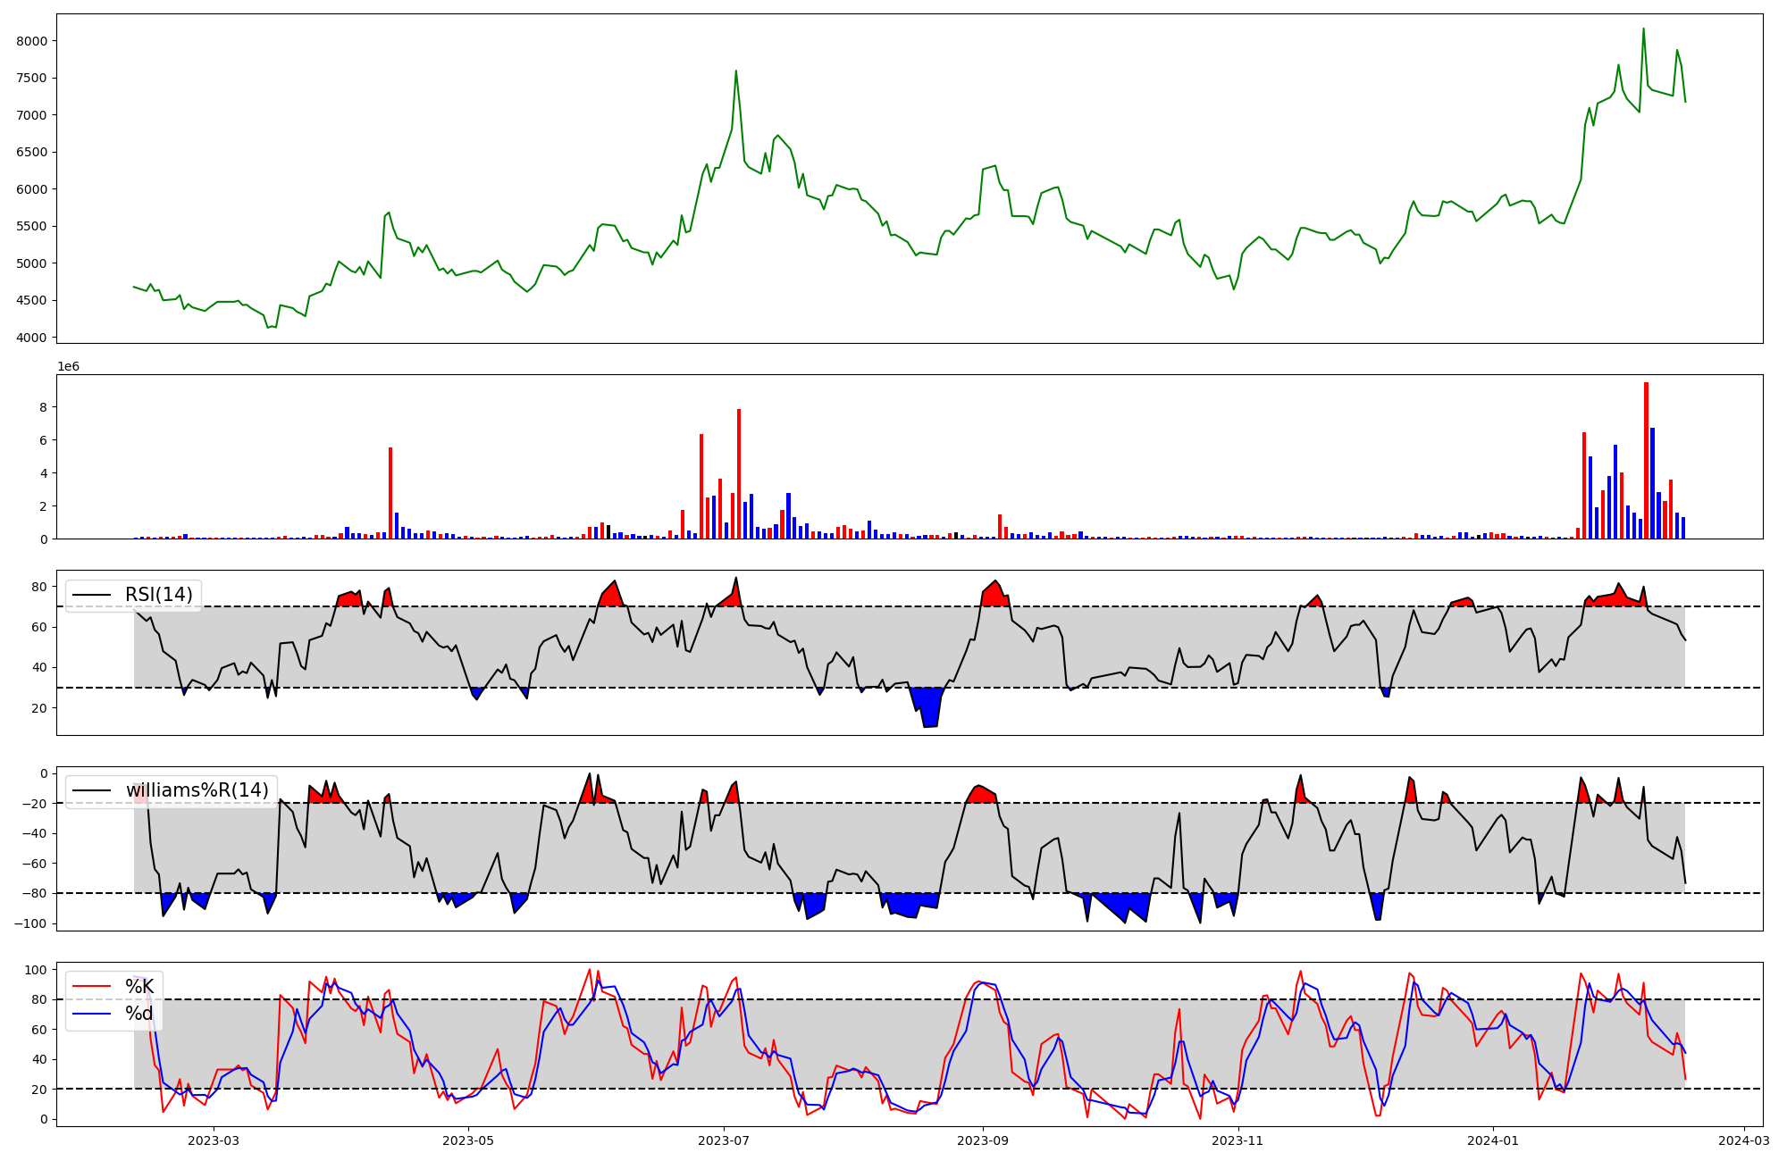Click the red %K legend line sample
This screenshot has width=1787, height=1161.
click(92, 987)
